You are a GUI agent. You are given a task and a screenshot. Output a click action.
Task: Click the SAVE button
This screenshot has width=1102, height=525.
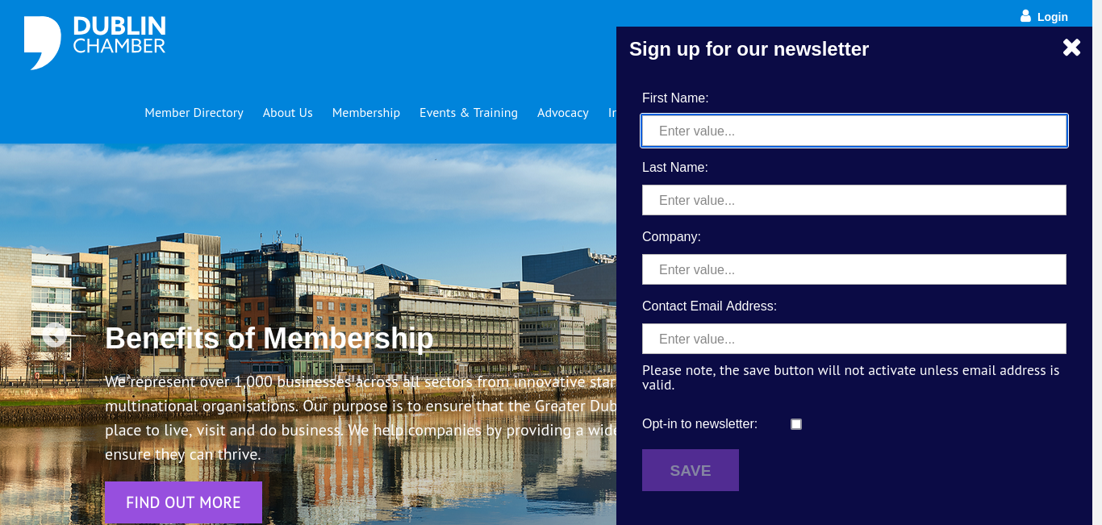coord(691,470)
